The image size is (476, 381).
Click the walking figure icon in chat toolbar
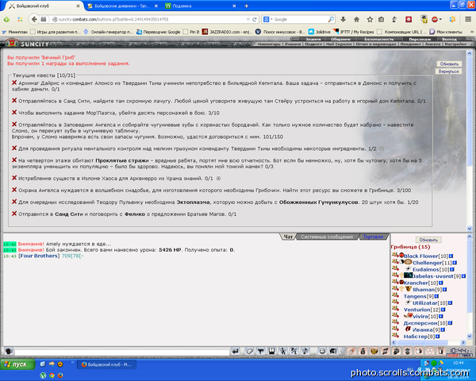(283, 351)
